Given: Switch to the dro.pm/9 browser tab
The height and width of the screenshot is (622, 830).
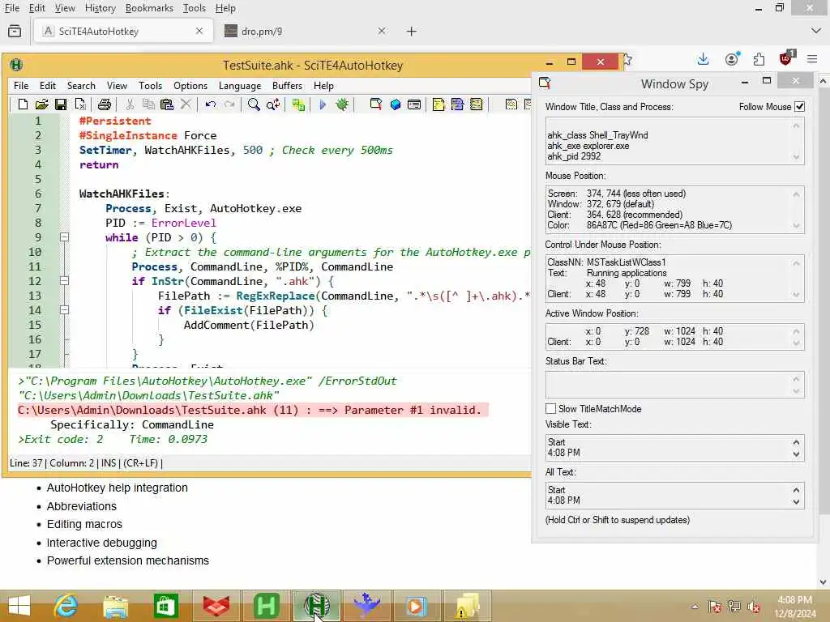Looking at the screenshot, I should [305, 32].
